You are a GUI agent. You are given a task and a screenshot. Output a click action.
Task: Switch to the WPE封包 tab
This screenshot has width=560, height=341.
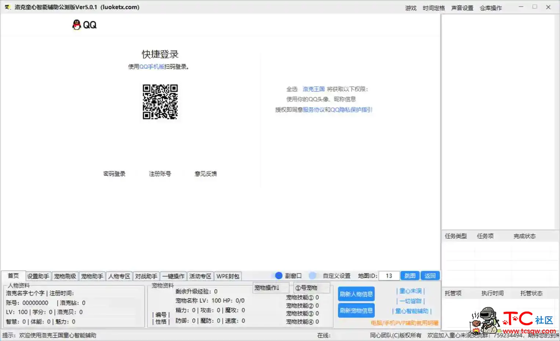pos(228,276)
